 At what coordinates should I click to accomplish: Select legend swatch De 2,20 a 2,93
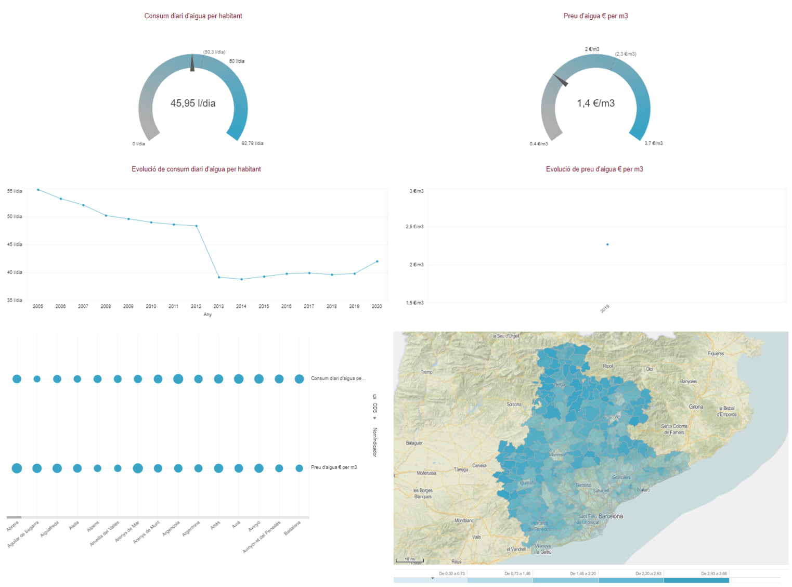click(631, 580)
